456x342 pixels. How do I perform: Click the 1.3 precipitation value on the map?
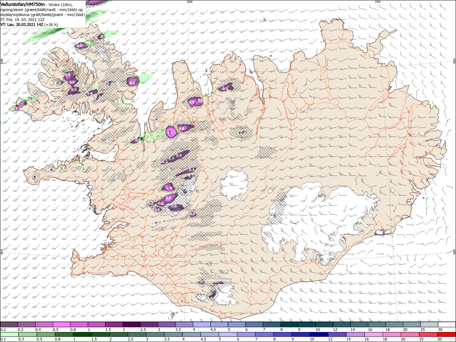pyautogui.click(x=170, y=133)
